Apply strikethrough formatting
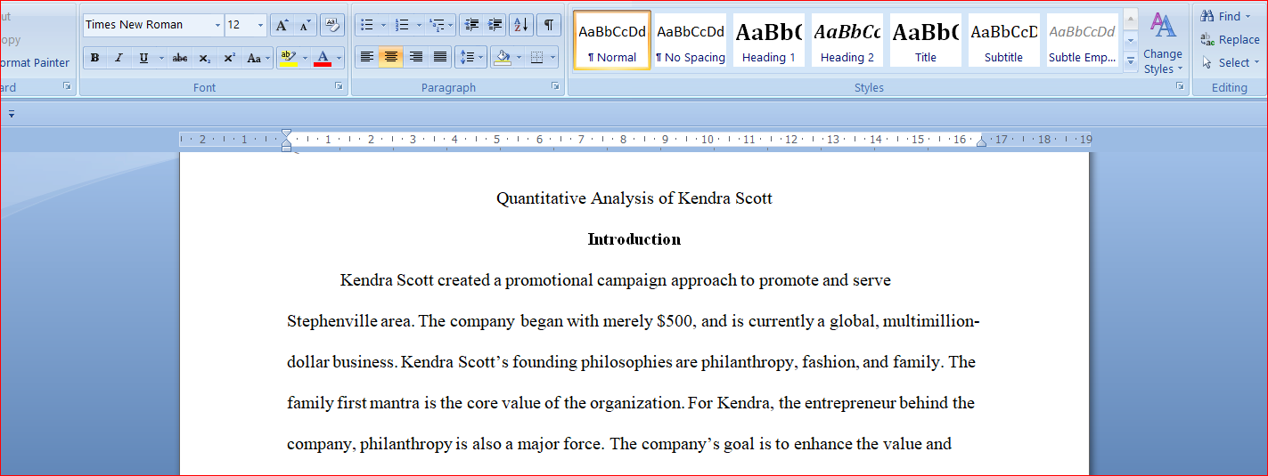 (180, 58)
